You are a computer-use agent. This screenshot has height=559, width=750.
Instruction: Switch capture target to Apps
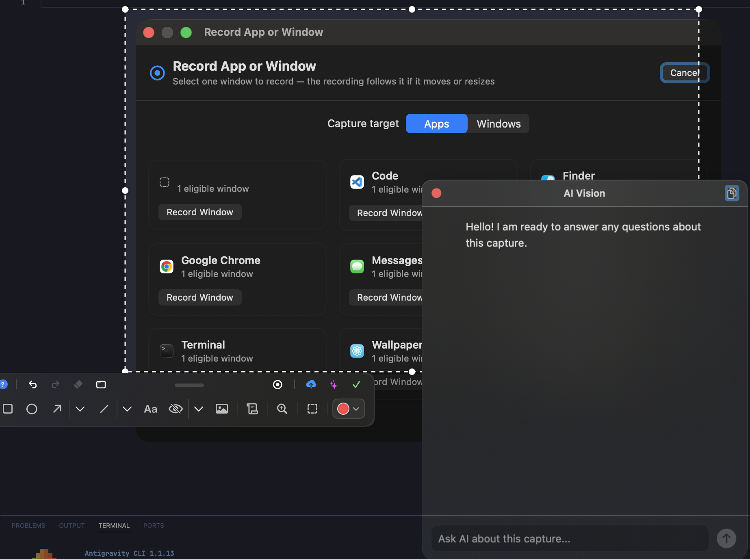[x=437, y=123]
